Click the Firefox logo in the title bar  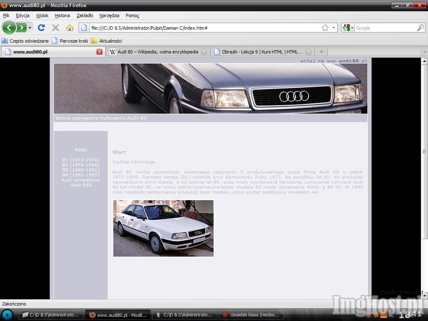(x=4, y=5)
